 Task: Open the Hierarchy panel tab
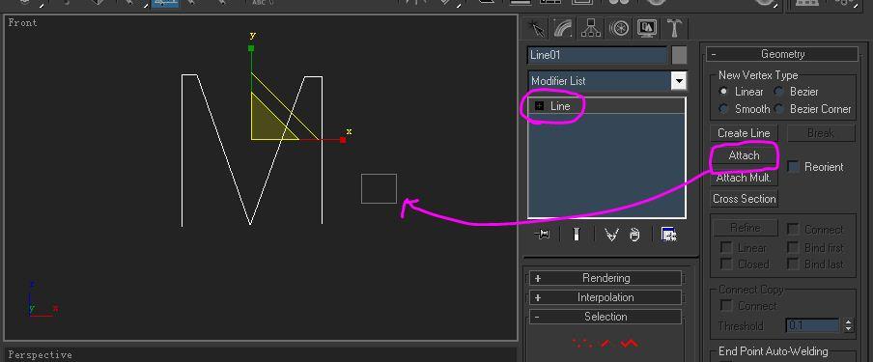point(591,28)
